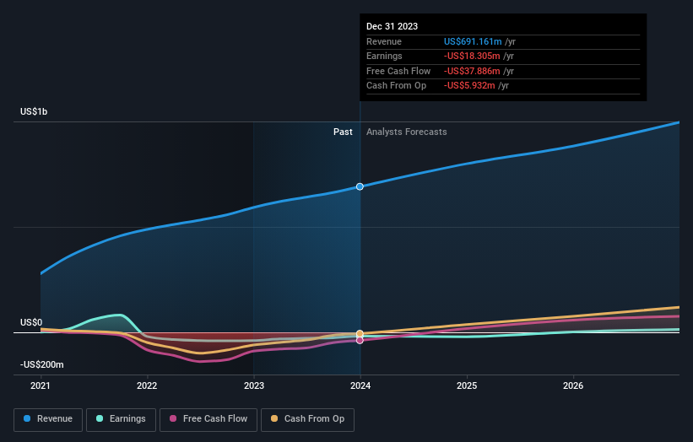Screen dimensions: 693x442
Task: Click the US$1b y-axis label
Action: coord(34,111)
